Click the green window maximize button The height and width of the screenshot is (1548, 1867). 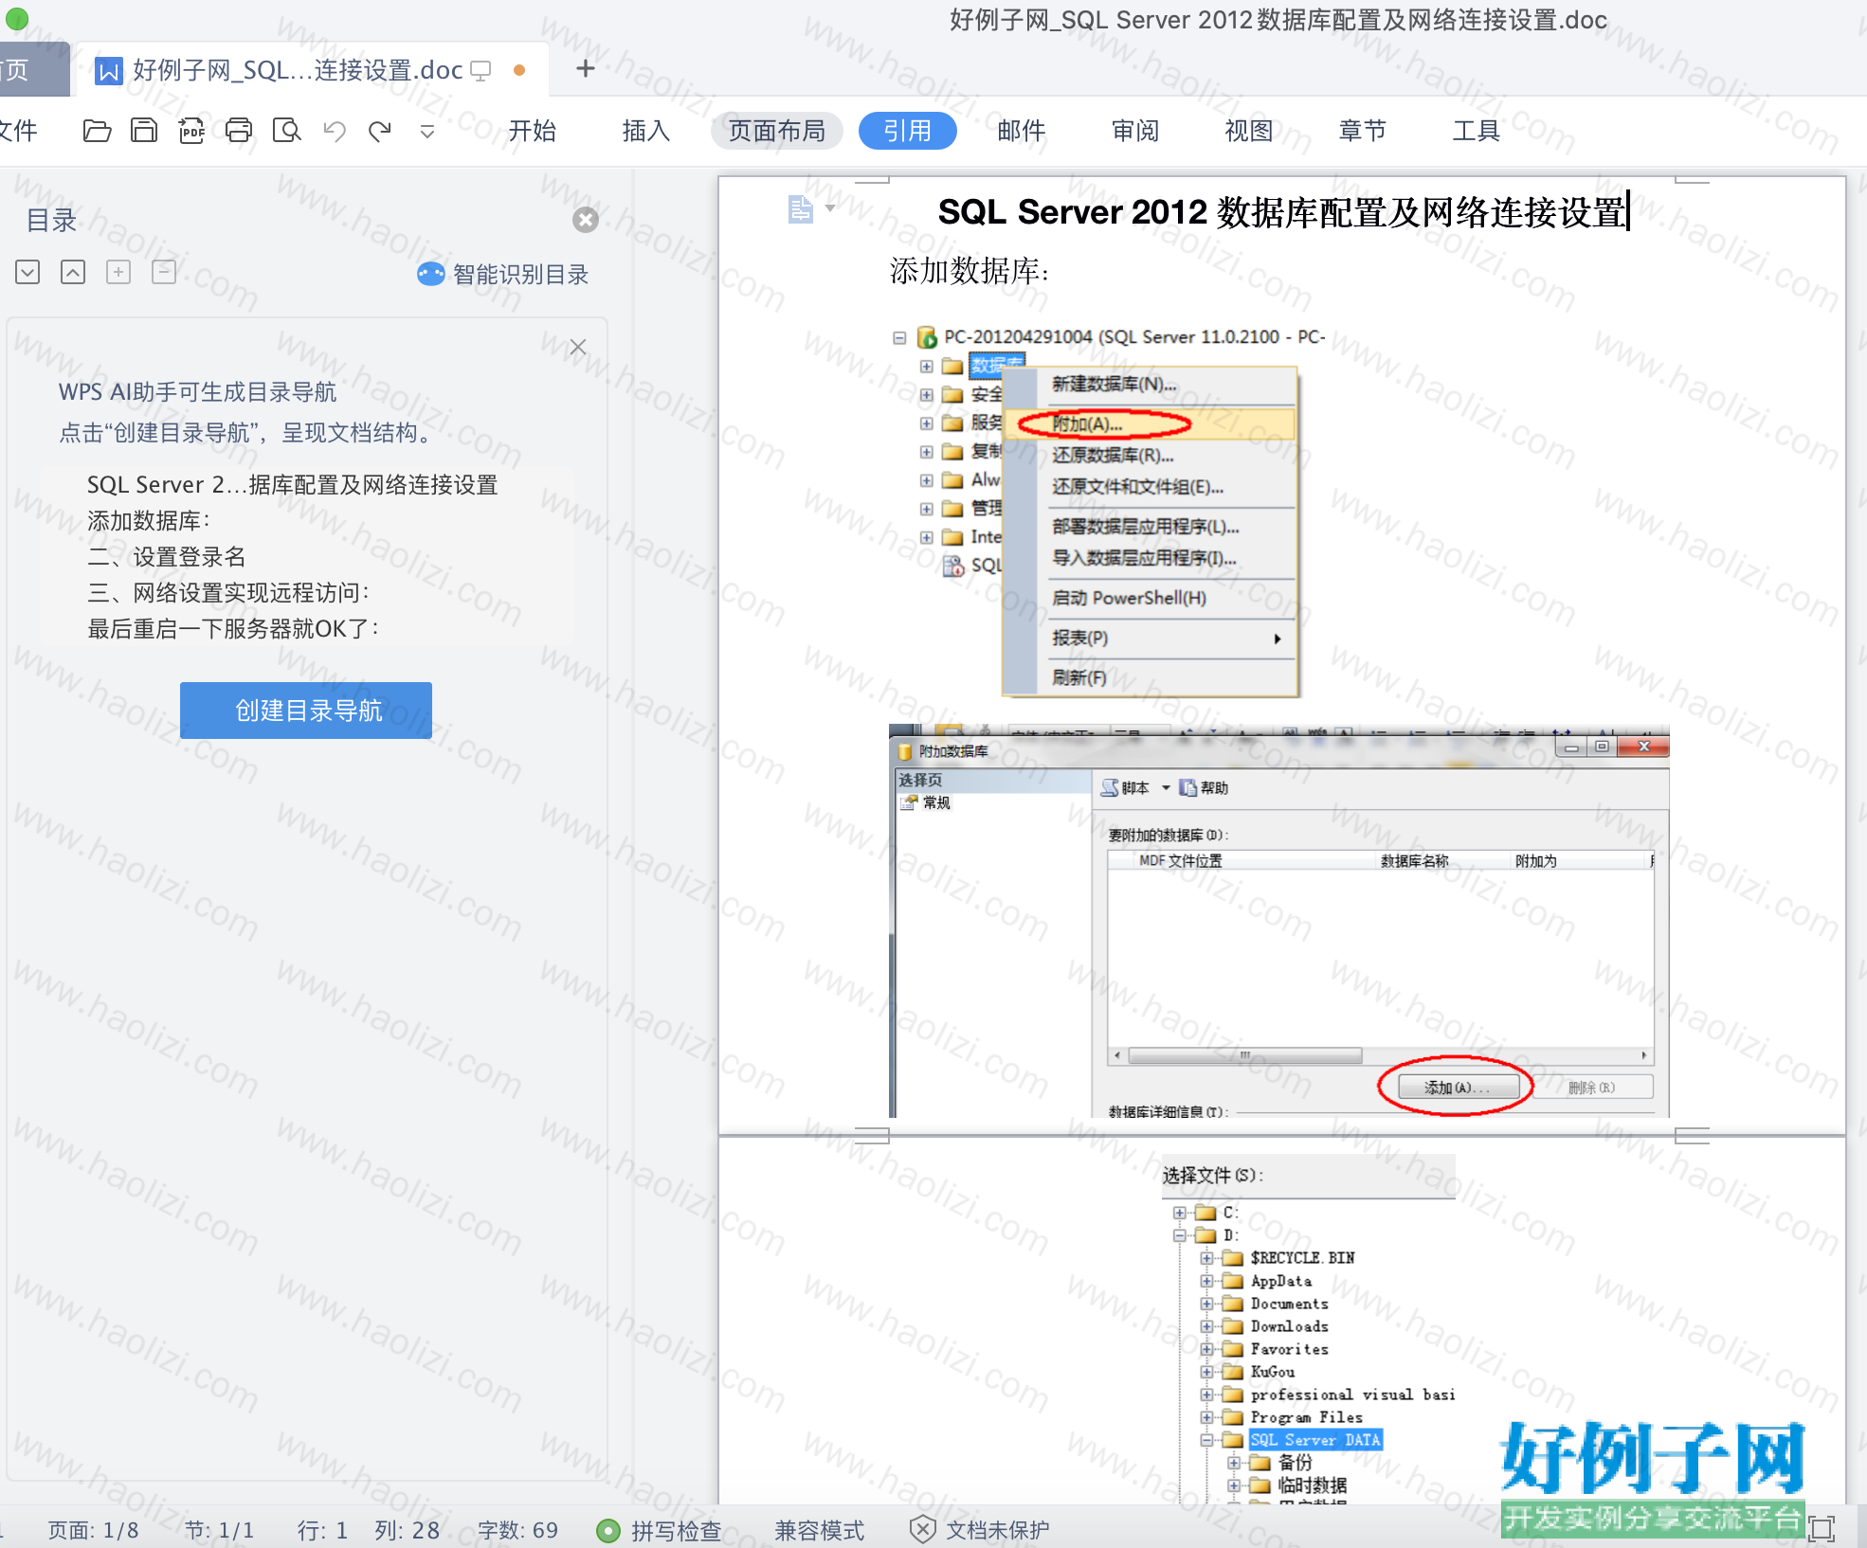tap(17, 17)
